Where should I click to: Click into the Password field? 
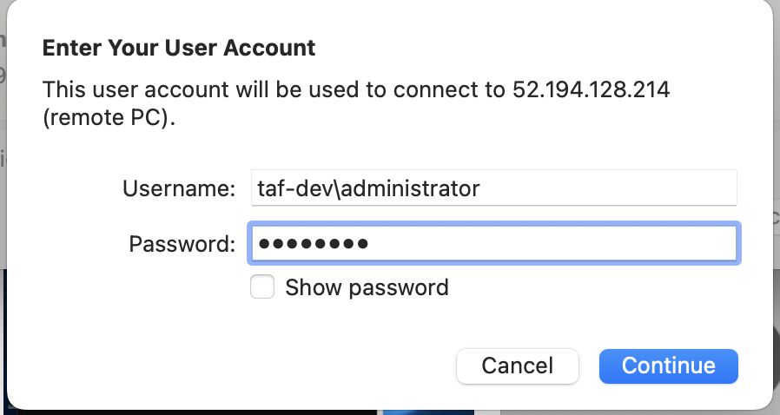click(493, 243)
